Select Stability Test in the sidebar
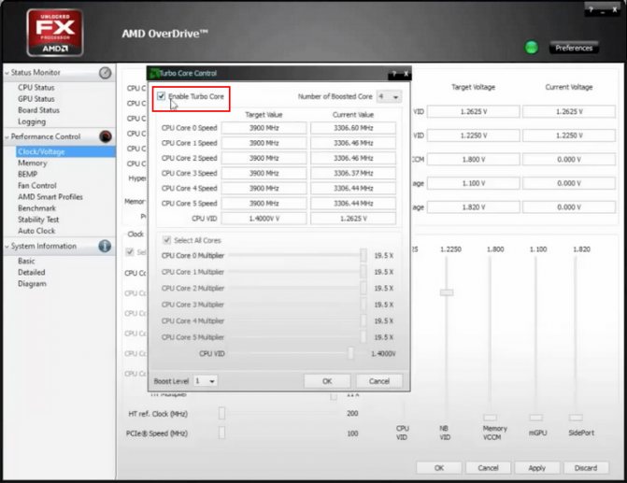 tap(38, 220)
